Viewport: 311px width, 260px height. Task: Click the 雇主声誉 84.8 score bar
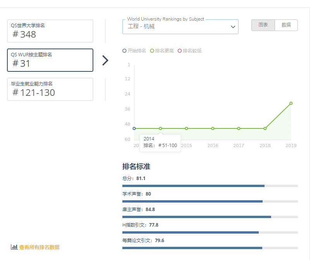click(210, 217)
